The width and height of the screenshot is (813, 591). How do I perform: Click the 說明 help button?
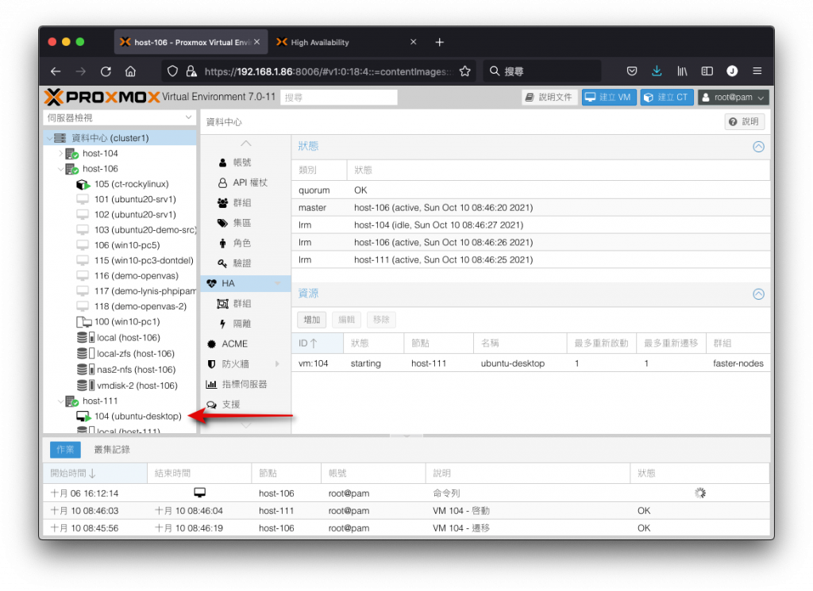[x=744, y=121]
